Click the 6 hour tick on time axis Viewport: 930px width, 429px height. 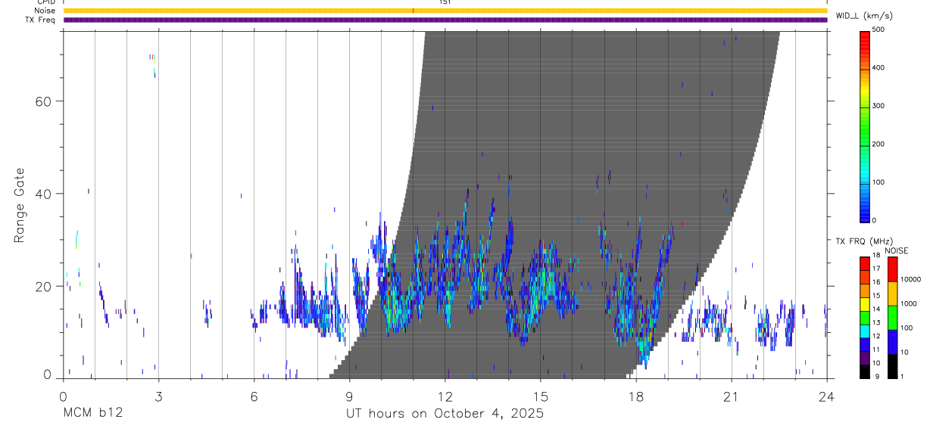(254, 396)
